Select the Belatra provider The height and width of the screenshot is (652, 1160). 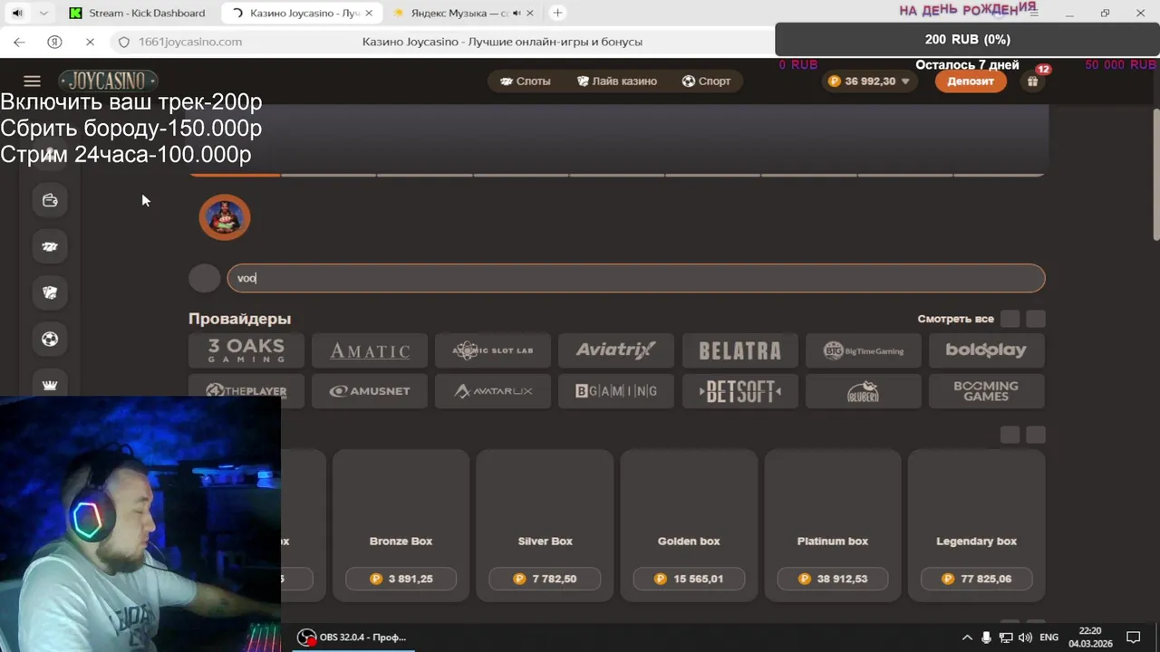tap(740, 350)
